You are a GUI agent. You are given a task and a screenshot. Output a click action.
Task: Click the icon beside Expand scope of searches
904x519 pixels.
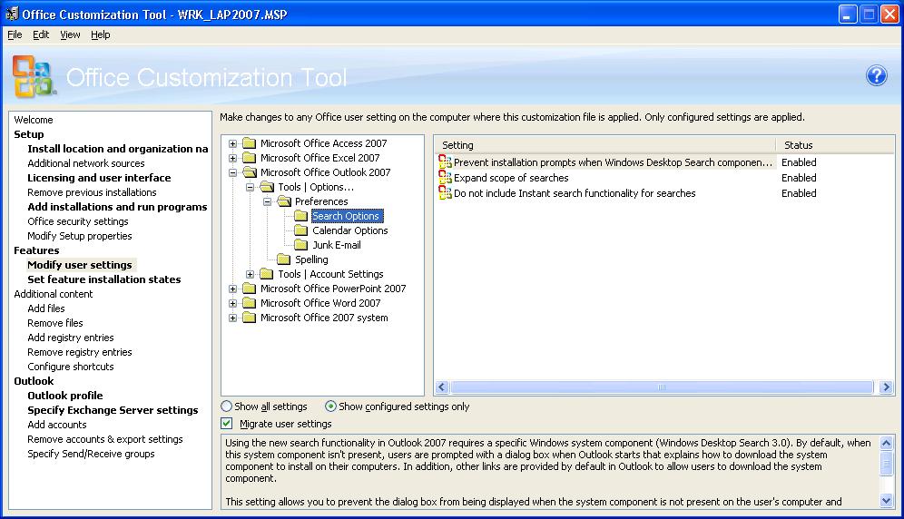pos(445,177)
